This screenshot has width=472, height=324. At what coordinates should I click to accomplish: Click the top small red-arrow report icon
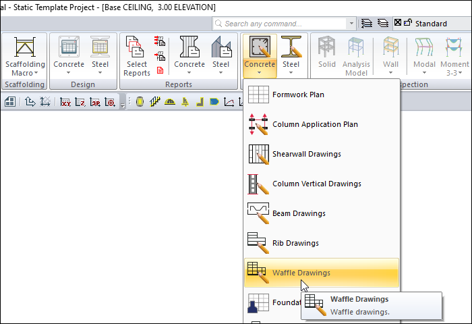[160, 40]
